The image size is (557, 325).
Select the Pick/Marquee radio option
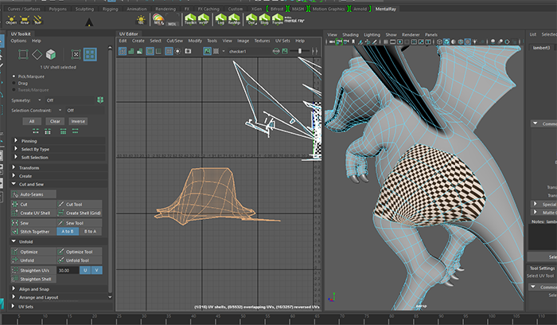tap(15, 76)
